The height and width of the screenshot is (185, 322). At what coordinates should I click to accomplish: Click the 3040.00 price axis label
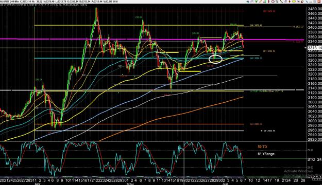[315, 112]
